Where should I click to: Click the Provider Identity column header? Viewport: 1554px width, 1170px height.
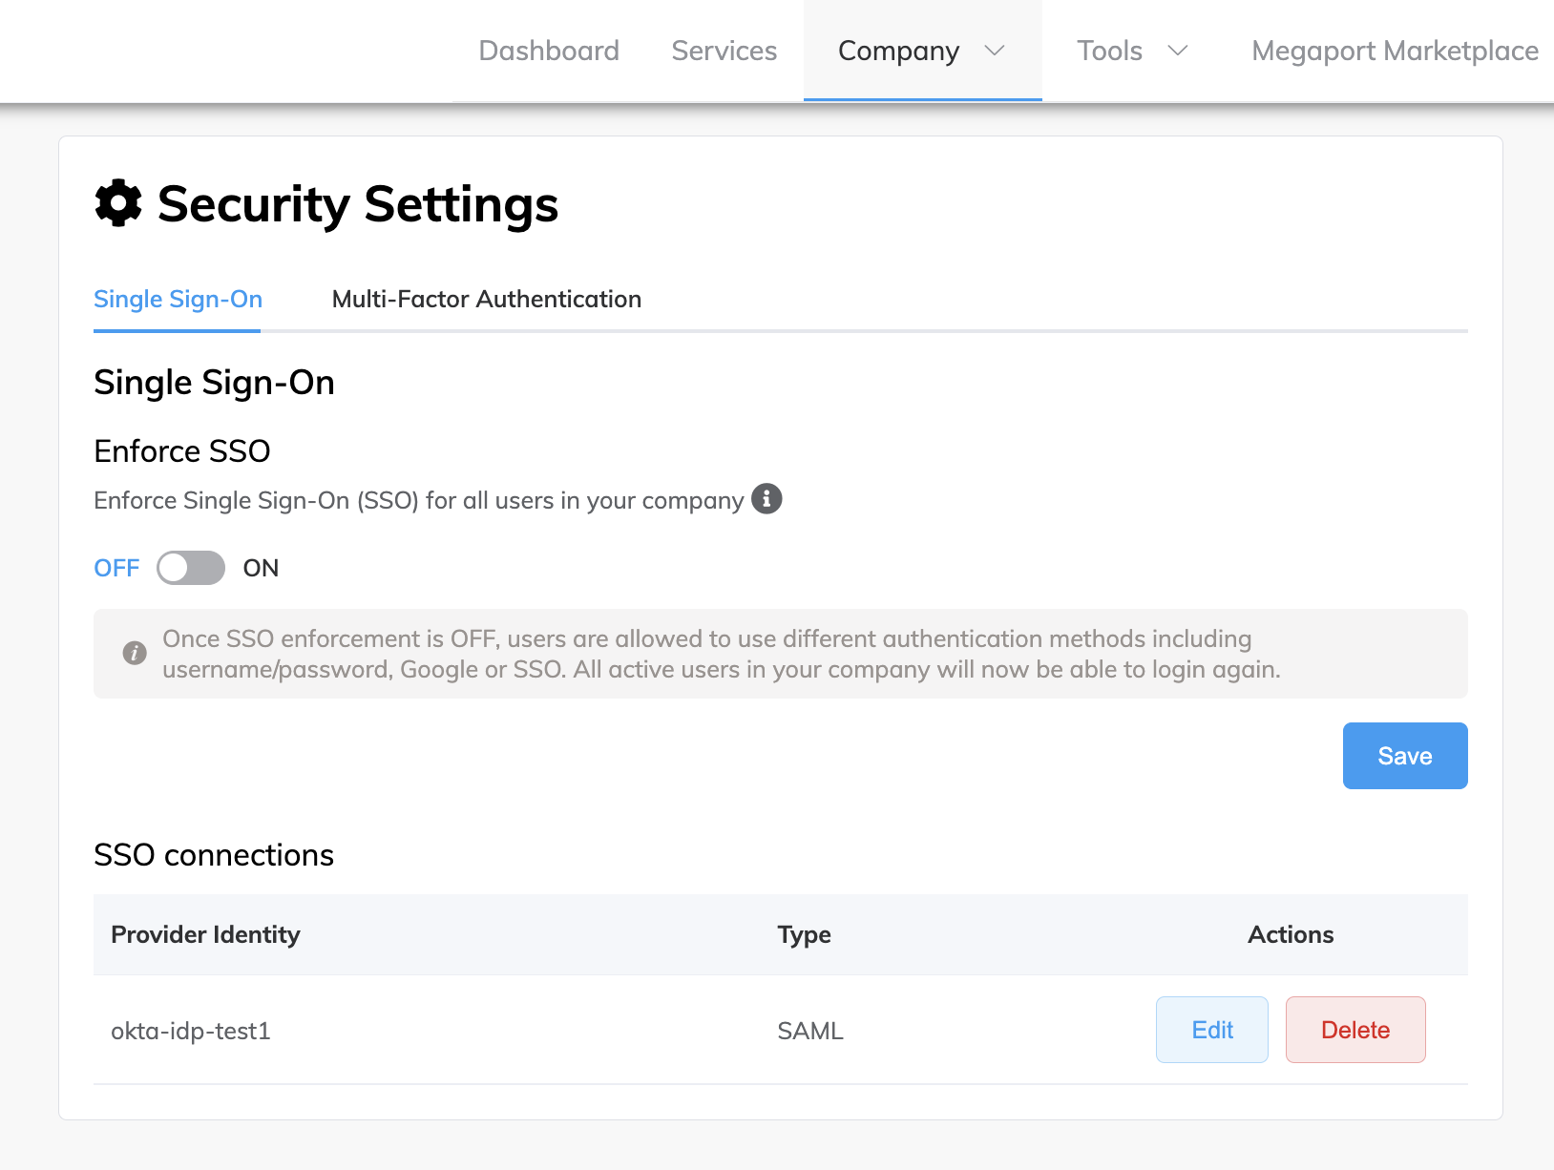pyautogui.click(x=205, y=934)
